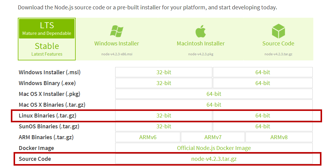Download 64-bit Linux Binaries

263,115
